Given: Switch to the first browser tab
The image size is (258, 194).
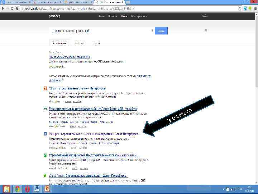Looking at the screenshot, I should pyautogui.click(x=16, y=2).
